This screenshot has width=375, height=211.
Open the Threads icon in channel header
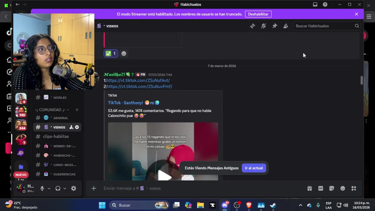click(253, 26)
